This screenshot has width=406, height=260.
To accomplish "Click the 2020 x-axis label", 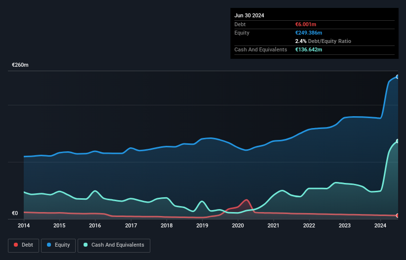I will 238,225.
